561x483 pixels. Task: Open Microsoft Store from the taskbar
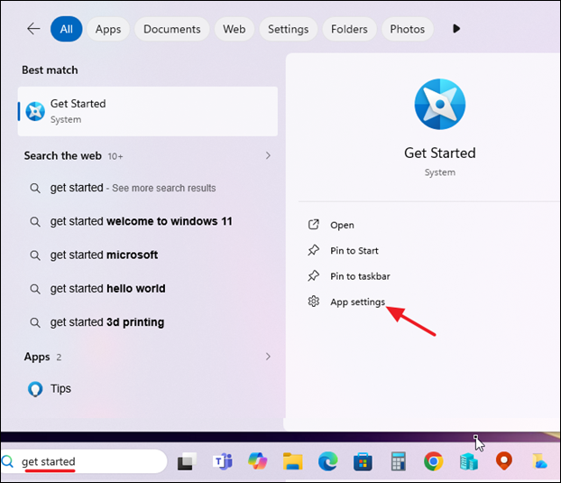pos(363,461)
